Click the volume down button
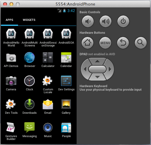Viewport: 151px width, 145px height. click(88, 21)
